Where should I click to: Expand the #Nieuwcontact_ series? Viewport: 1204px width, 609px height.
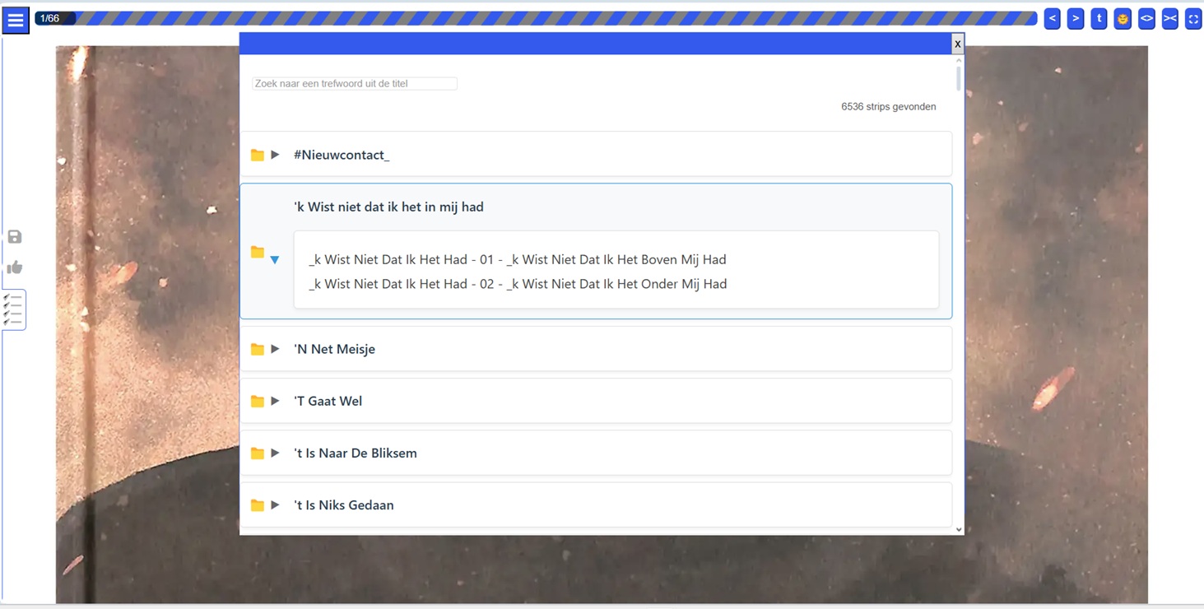(275, 155)
